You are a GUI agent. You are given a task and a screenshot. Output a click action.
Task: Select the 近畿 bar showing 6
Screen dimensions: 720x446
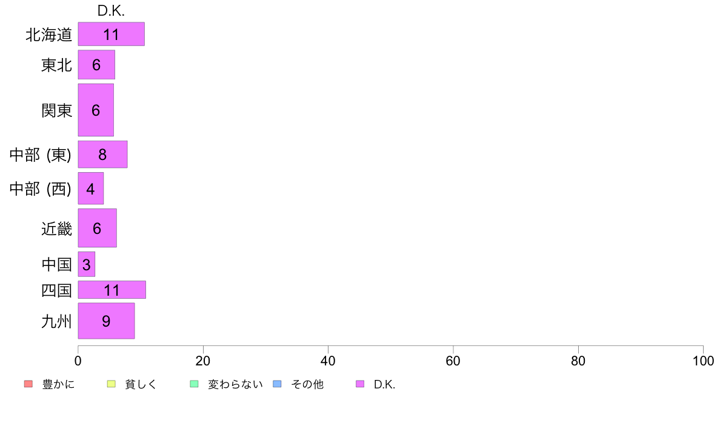(x=98, y=228)
